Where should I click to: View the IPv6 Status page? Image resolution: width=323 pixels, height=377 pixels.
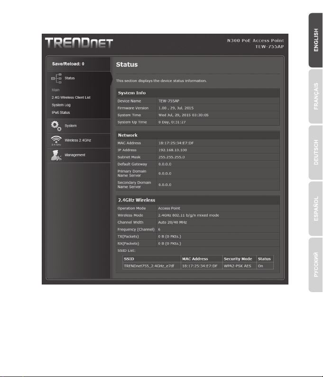pos(61,112)
